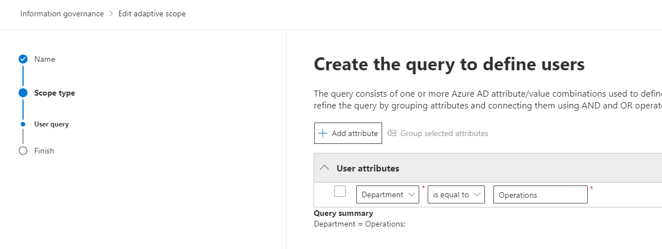Image resolution: width=662 pixels, height=249 pixels.
Task: Open the User query step label
Action: pyautogui.click(x=51, y=124)
